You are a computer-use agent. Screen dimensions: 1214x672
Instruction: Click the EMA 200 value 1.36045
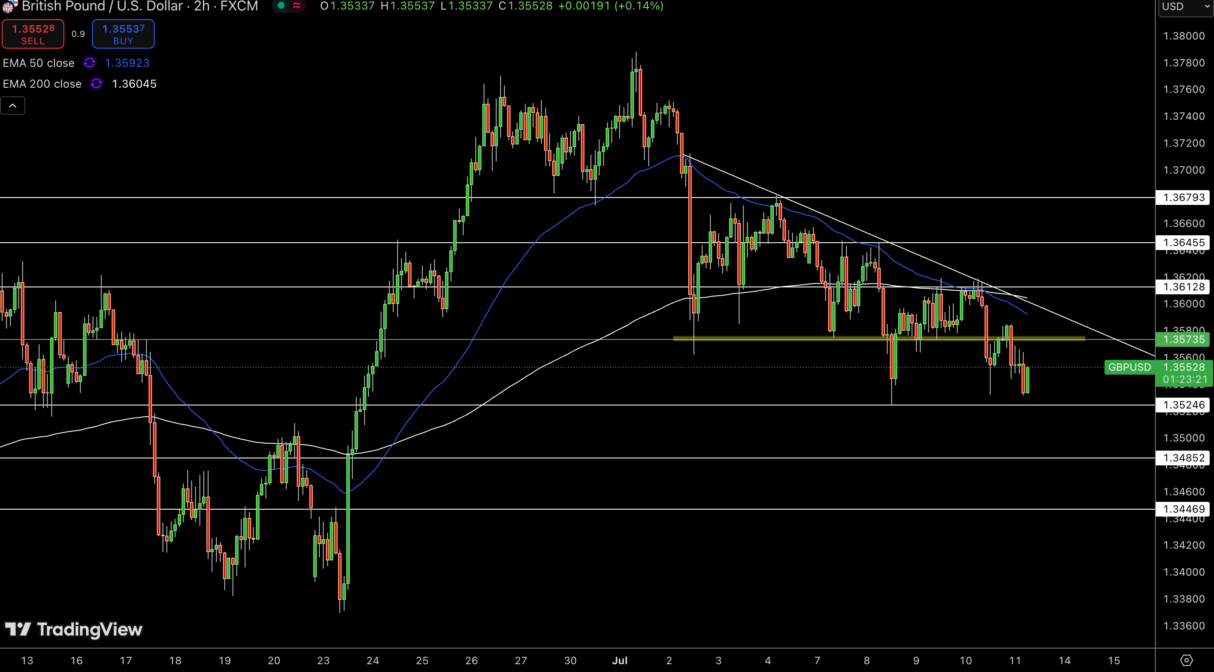134,84
